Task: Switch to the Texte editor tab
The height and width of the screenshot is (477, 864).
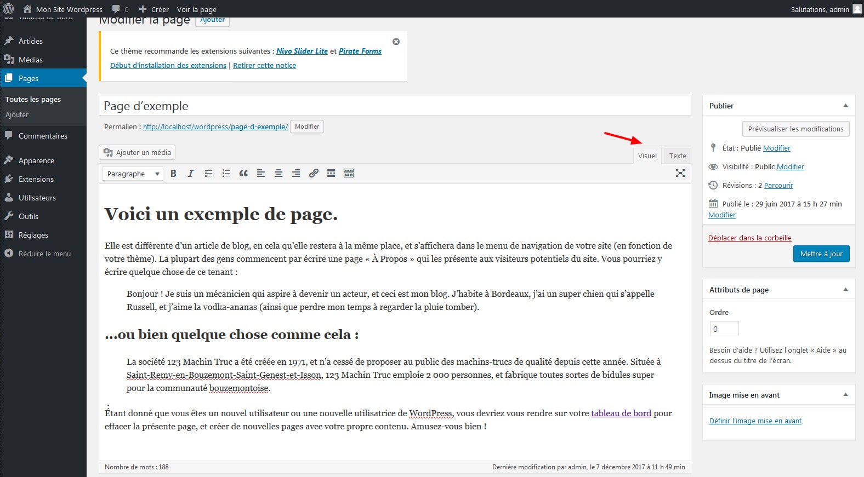Action: (x=678, y=156)
